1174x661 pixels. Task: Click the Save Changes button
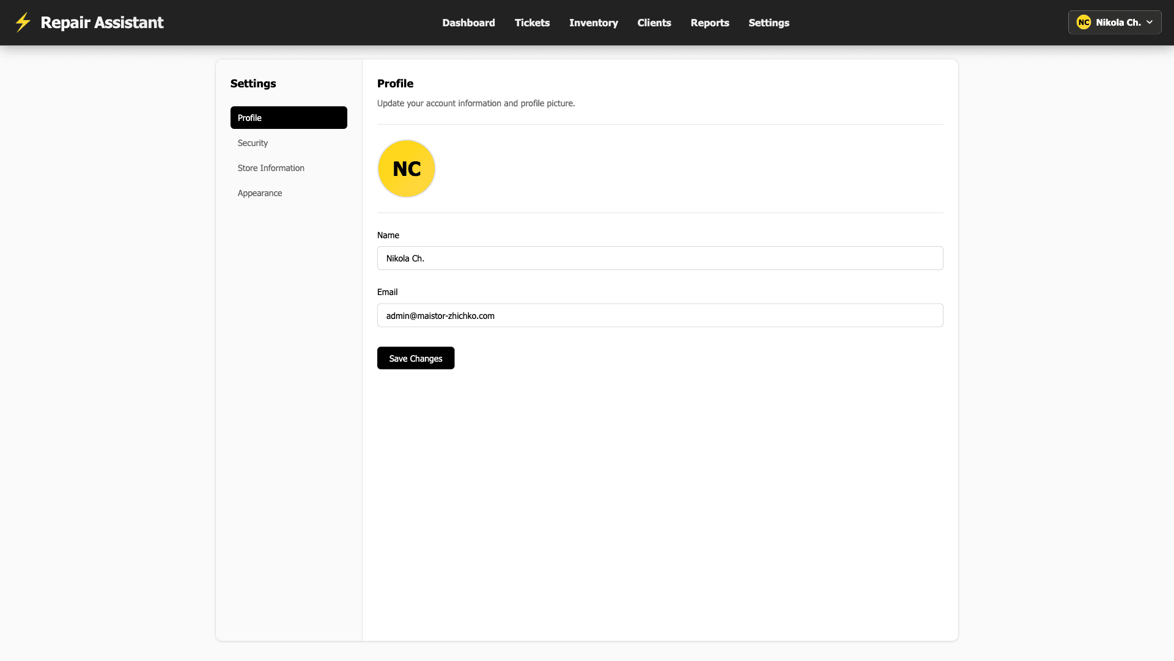(415, 358)
